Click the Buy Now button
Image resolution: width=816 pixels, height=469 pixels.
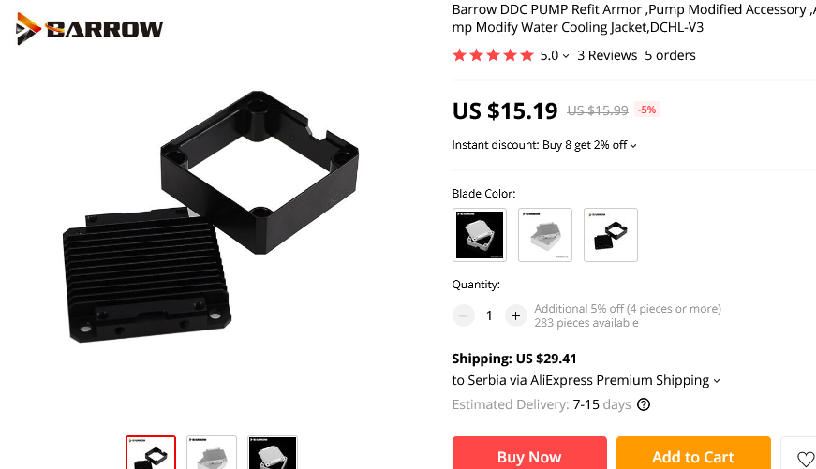coord(529,453)
